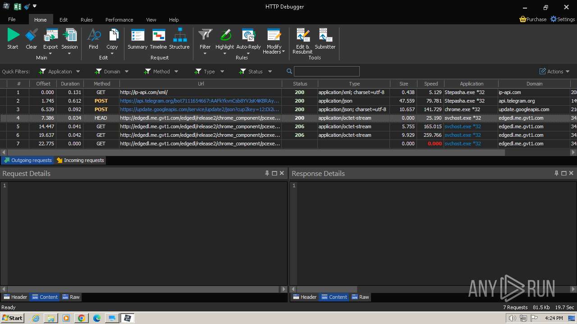
Task: Pin the Response Details panel
Action: (556, 173)
